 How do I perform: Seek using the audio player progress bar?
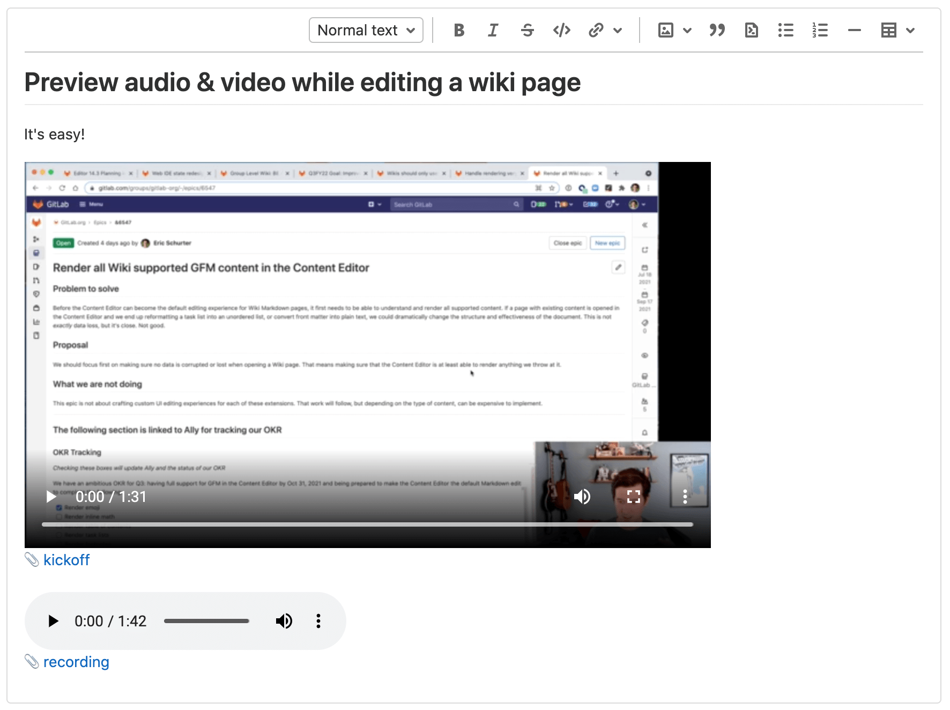click(x=206, y=620)
